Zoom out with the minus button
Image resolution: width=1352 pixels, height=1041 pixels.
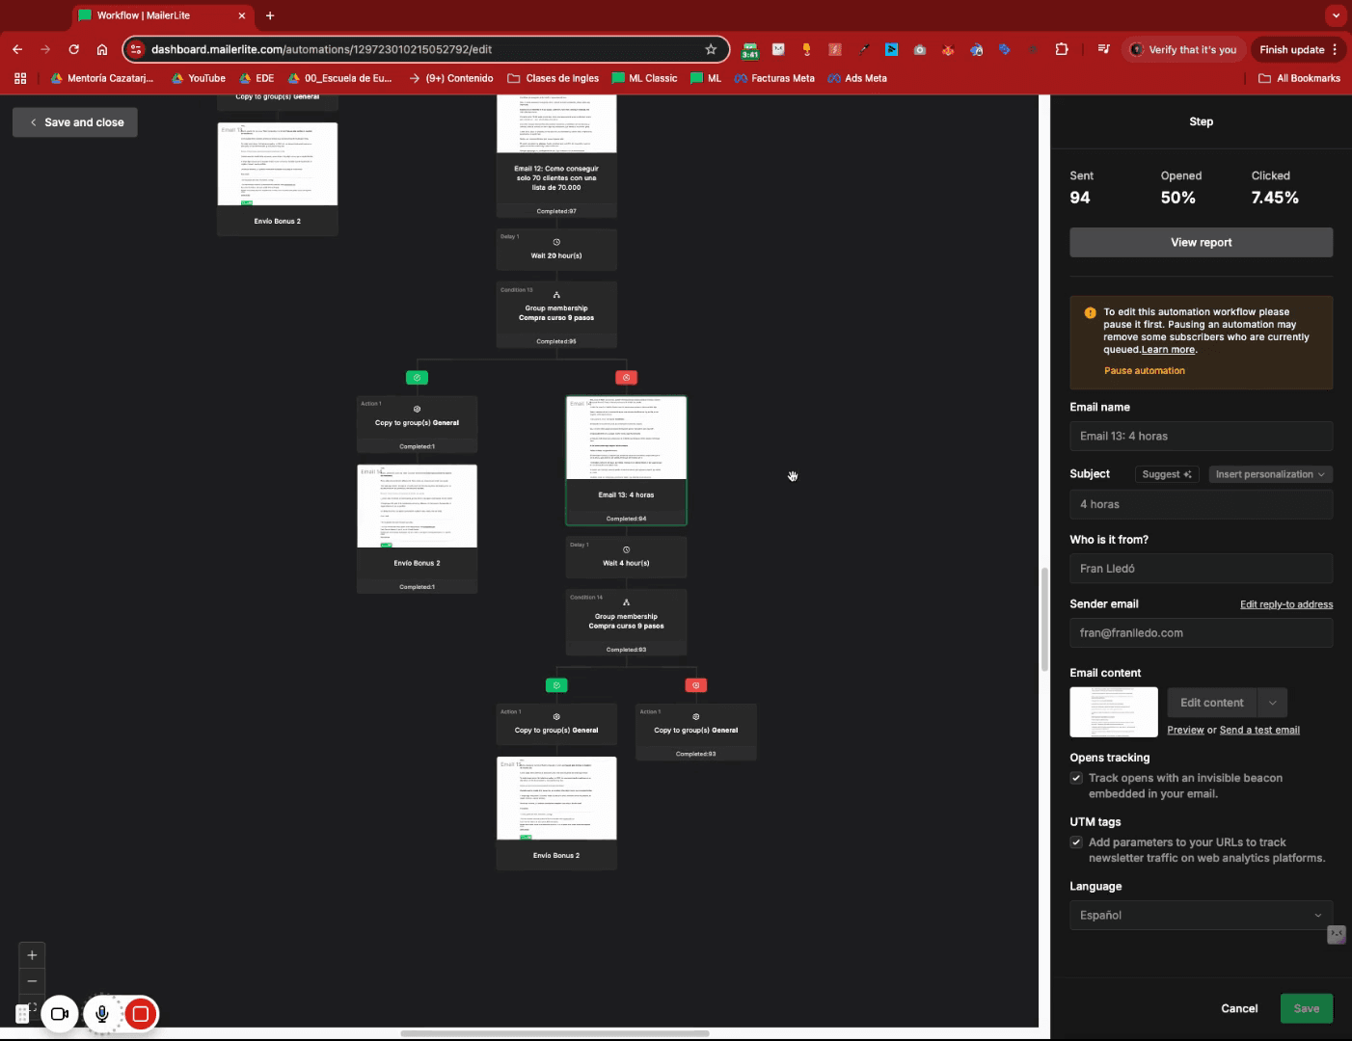click(x=32, y=981)
